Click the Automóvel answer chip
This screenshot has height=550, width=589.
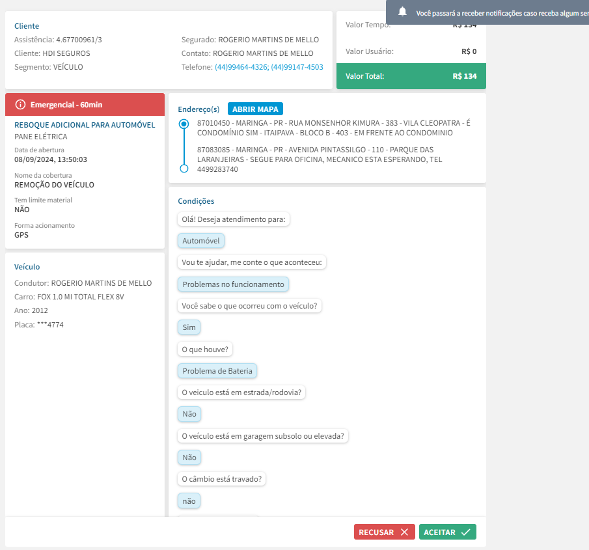tap(201, 241)
